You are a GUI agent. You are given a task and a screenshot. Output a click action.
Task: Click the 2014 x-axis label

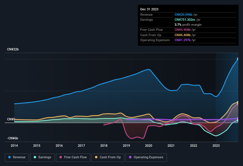point(14,146)
